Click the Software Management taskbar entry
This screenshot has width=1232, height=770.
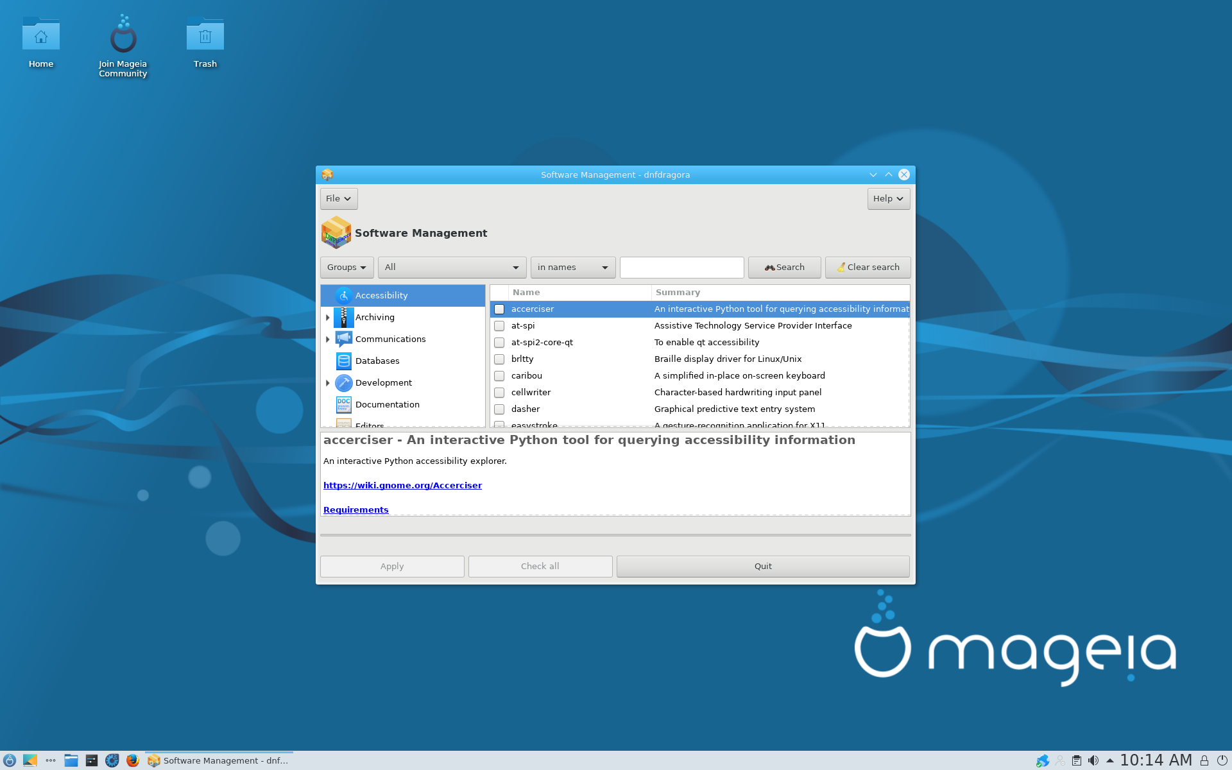point(219,760)
